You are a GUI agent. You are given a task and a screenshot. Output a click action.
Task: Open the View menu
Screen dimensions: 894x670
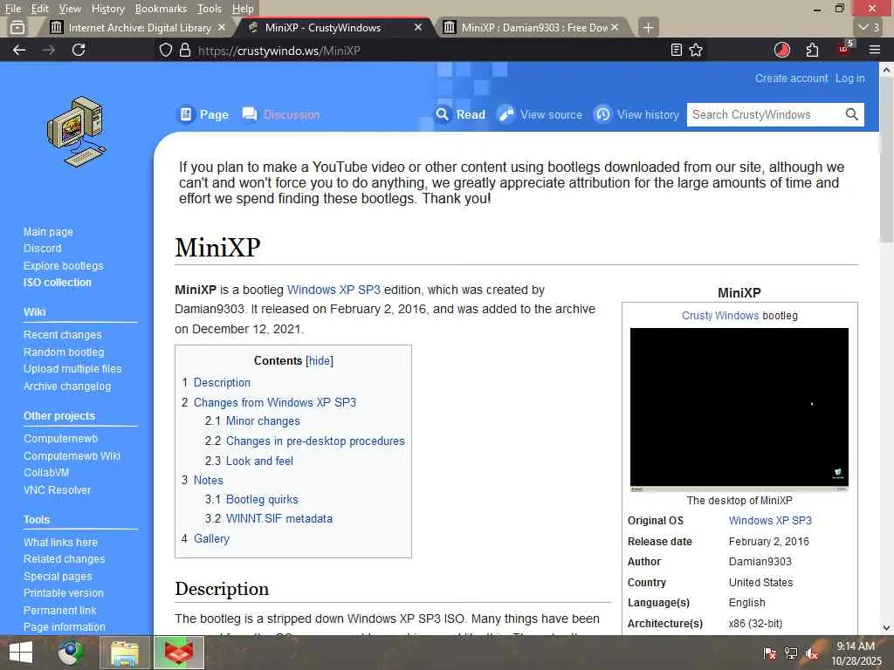point(70,9)
